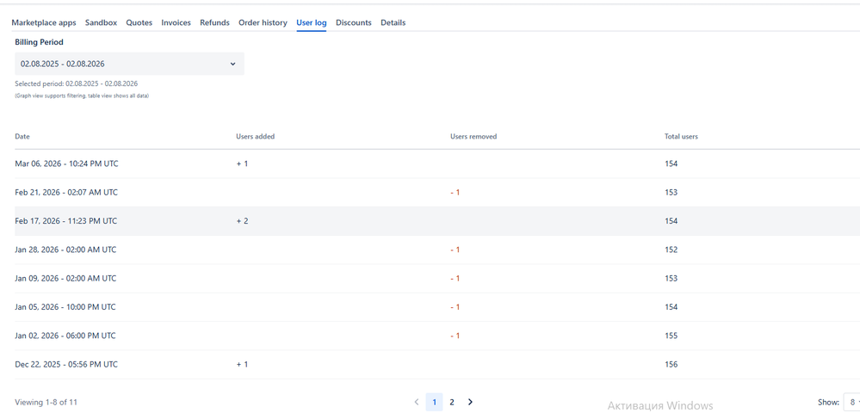Click the Total users column header
The height and width of the screenshot is (413, 860).
pyautogui.click(x=681, y=137)
